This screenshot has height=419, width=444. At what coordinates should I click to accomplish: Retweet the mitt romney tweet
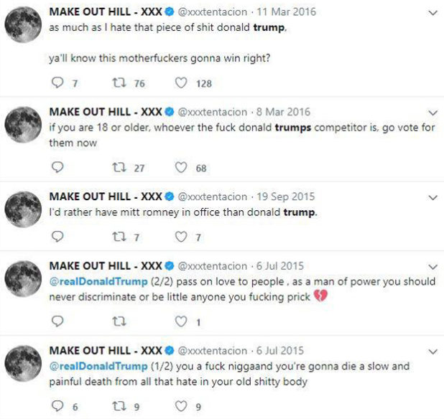pyautogui.click(x=119, y=237)
